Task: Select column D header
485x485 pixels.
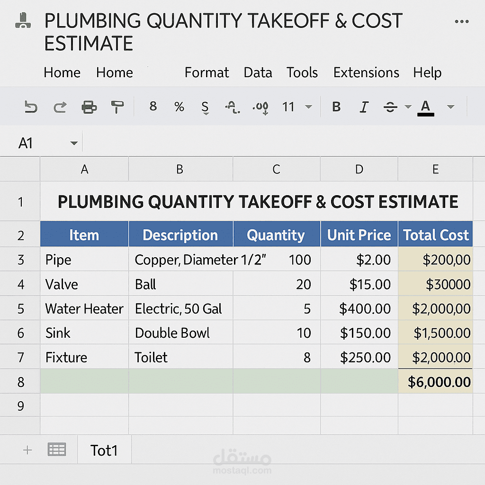Action: click(x=359, y=169)
